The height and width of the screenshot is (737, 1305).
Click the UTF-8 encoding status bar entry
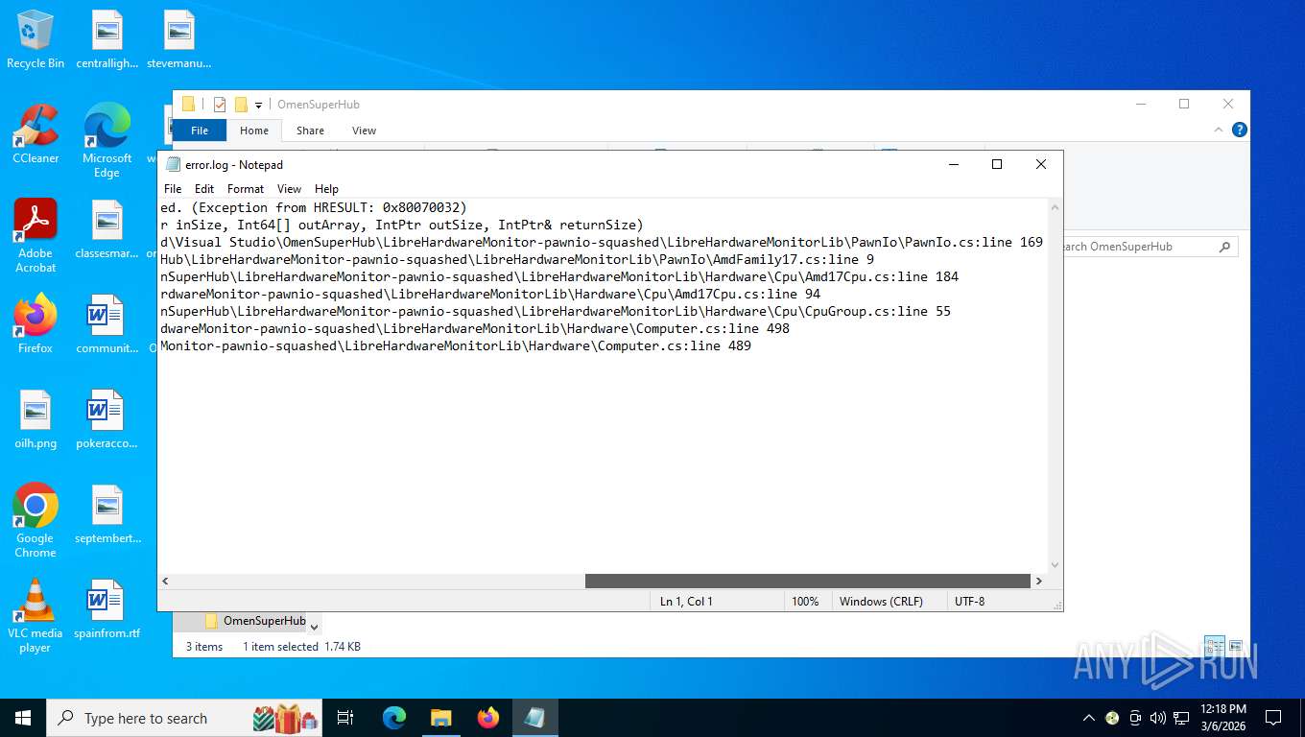point(969,601)
